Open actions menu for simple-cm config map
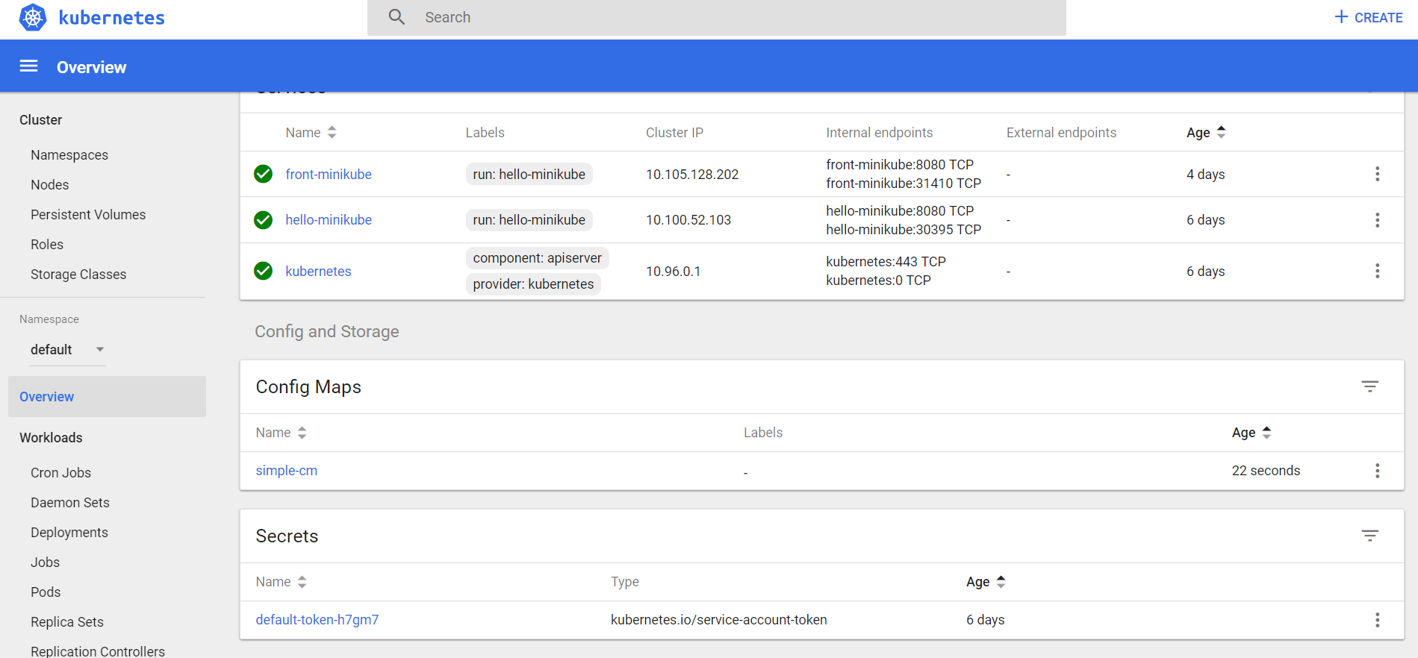Screen dimensions: 1418x658 pos(1377,471)
